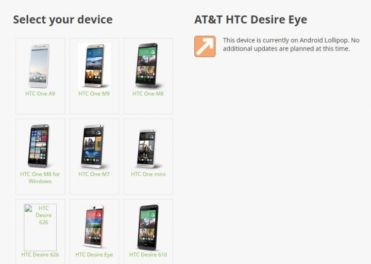This screenshot has height=264, width=371.
Task: Open the HTC One M9 text link
Action: click(x=94, y=93)
